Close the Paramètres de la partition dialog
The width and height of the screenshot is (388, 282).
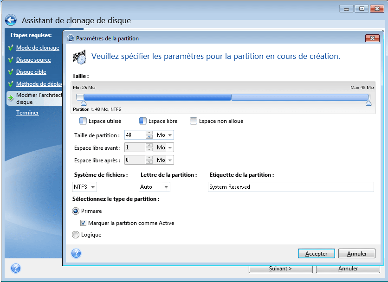[x=372, y=38]
